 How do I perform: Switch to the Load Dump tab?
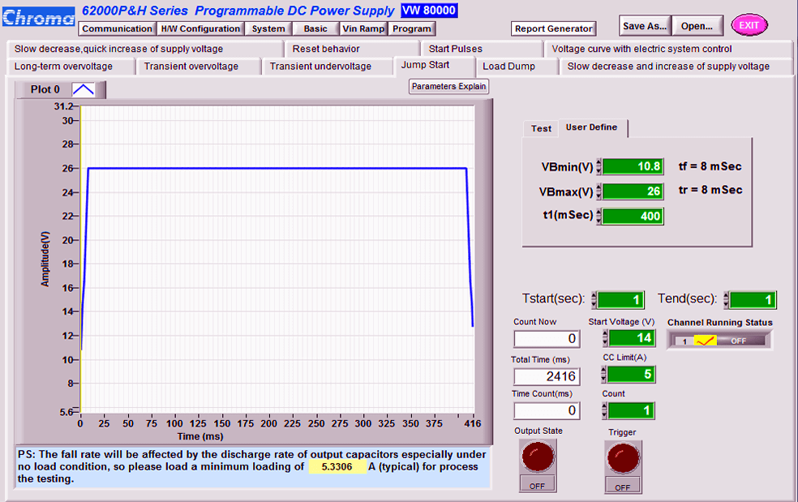tap(509, 67)
